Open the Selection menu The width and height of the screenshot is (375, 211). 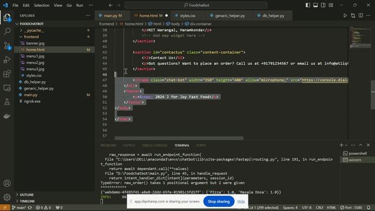click(42, 5)
